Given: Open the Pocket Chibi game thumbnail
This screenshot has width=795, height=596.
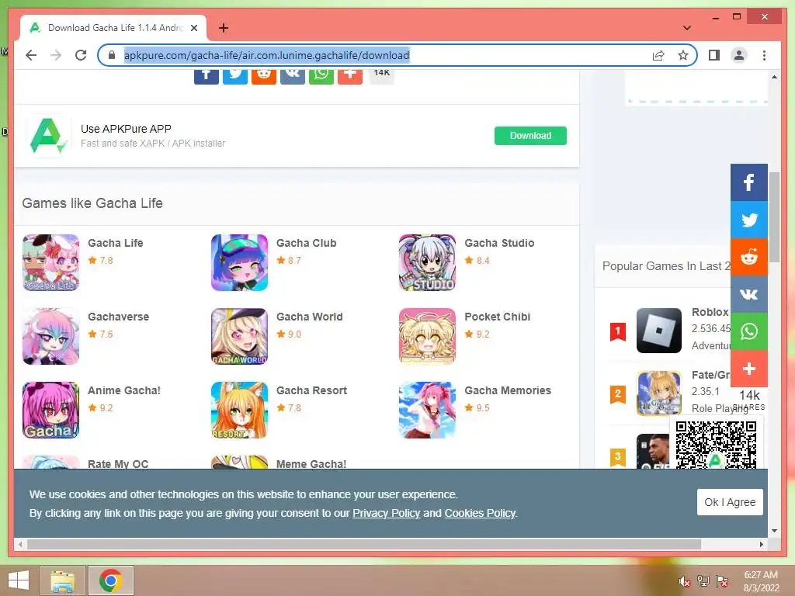Looking at the screenshot, I should click(x=428, y=337).
